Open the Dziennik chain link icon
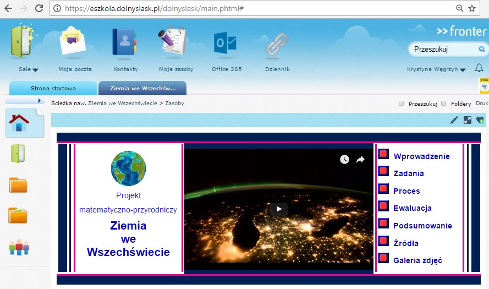 click(x=277, y=44)
